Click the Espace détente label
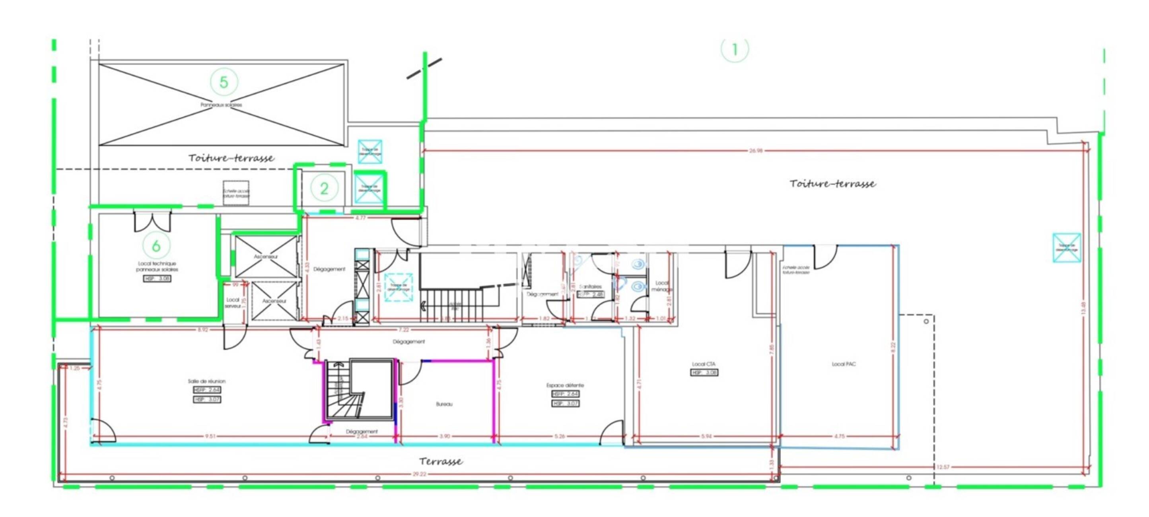The width and height of the screenshot is (1149, 517). pyautogui.click(x=565, y=385)
